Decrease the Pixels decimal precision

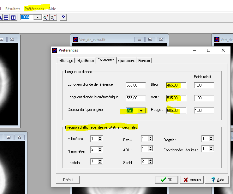coord(150,140)
